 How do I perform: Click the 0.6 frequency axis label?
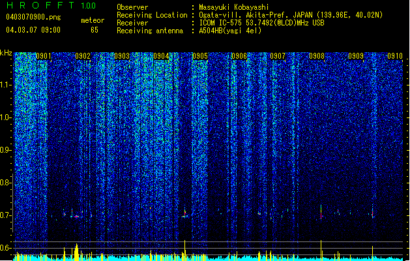(x=5, y=248)
